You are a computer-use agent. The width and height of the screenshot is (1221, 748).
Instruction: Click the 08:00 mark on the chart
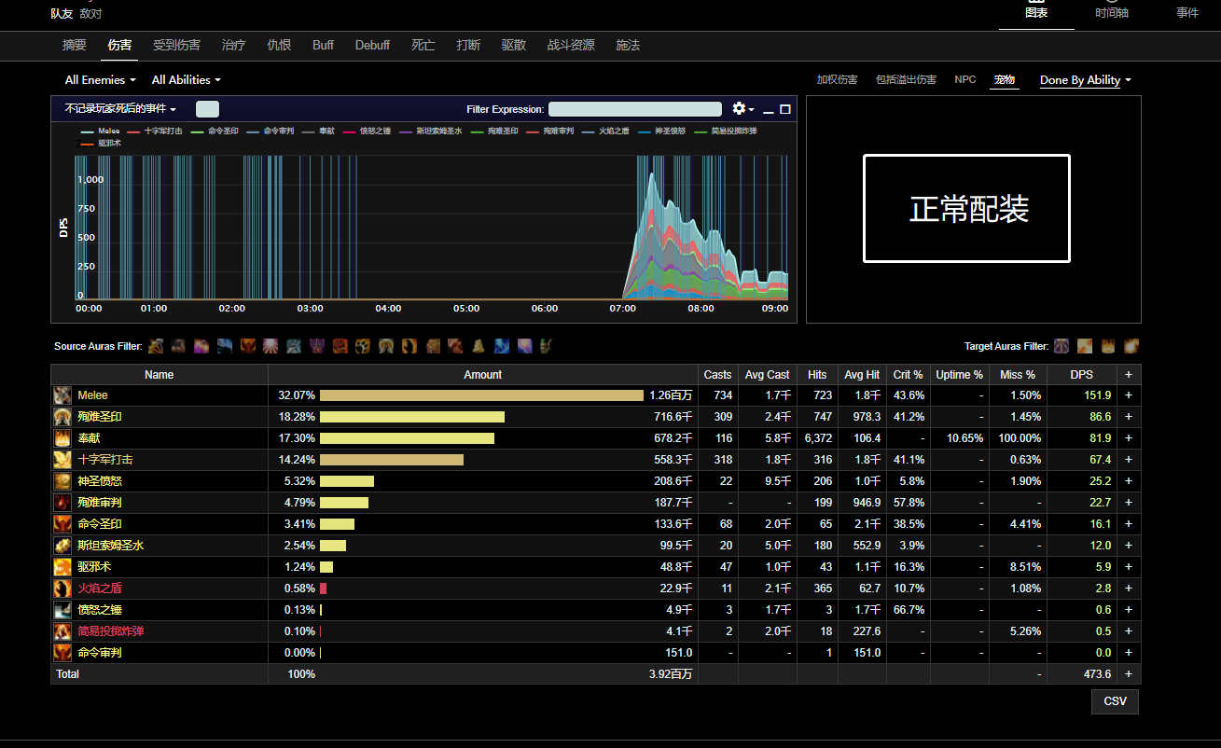click(701, 308)
